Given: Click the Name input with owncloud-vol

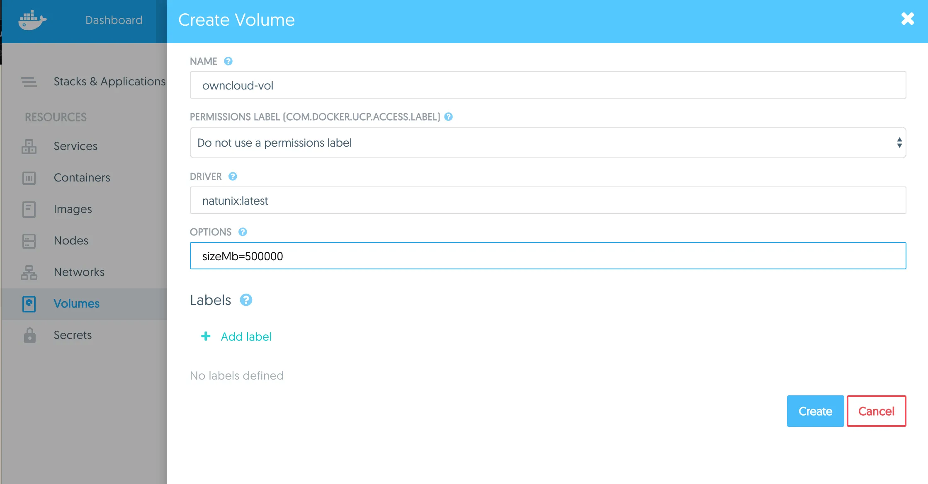Looking at the screenshot, I should 548,85.
